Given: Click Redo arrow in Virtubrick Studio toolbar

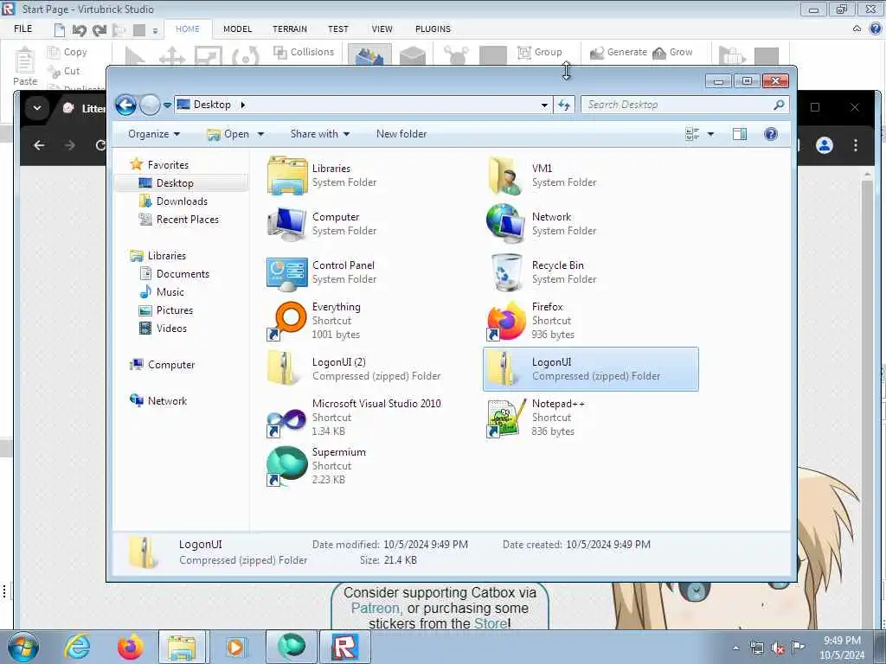Looking at the screenshot, I should [x=100, y=30].
